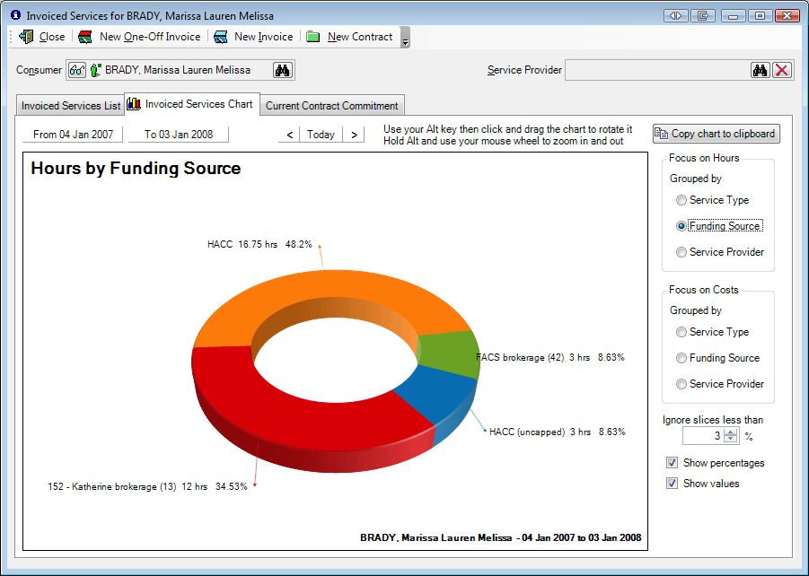Click the New Invoice icon

coord(221,37)
